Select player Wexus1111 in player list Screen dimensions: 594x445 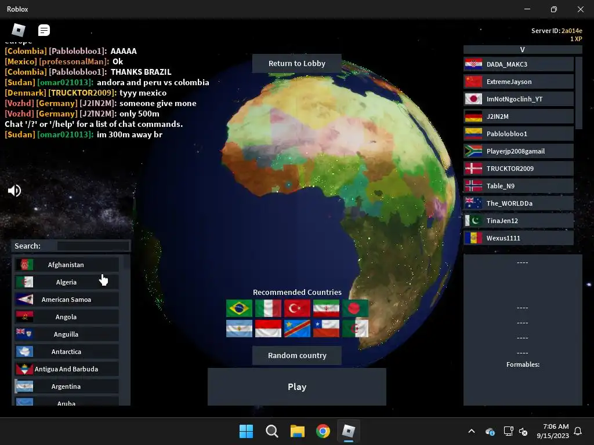[x=519, y=238]
